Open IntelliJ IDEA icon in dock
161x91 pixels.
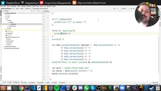27,88
